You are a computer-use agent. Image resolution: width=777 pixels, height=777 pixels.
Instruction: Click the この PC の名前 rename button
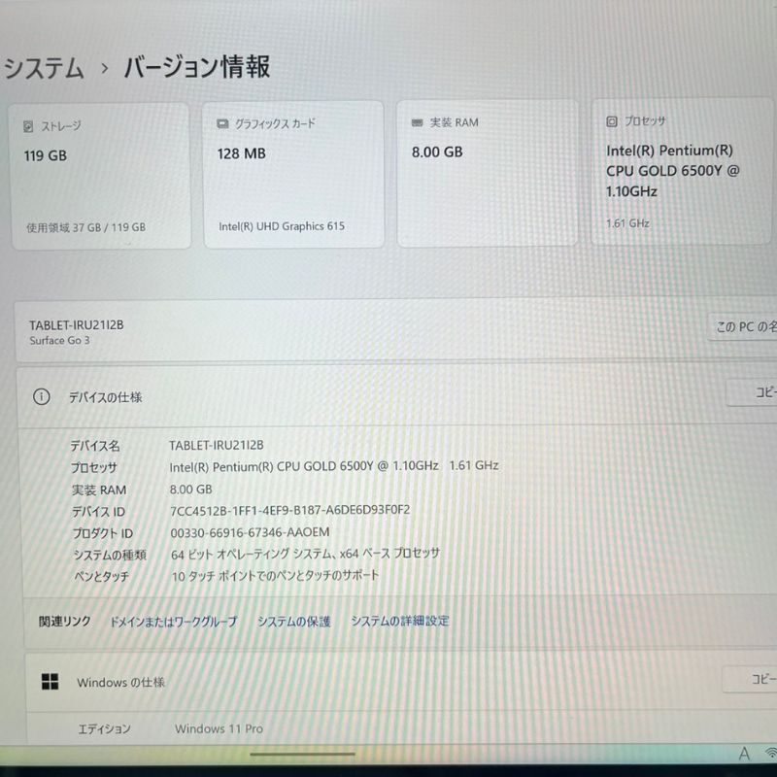[x=742, y=326]
